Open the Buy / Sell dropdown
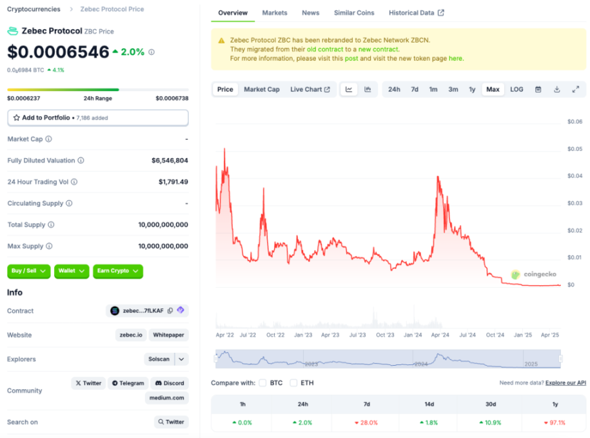Image resolution: width=590 pixels, height=438 pixels. tap(29, 271)
